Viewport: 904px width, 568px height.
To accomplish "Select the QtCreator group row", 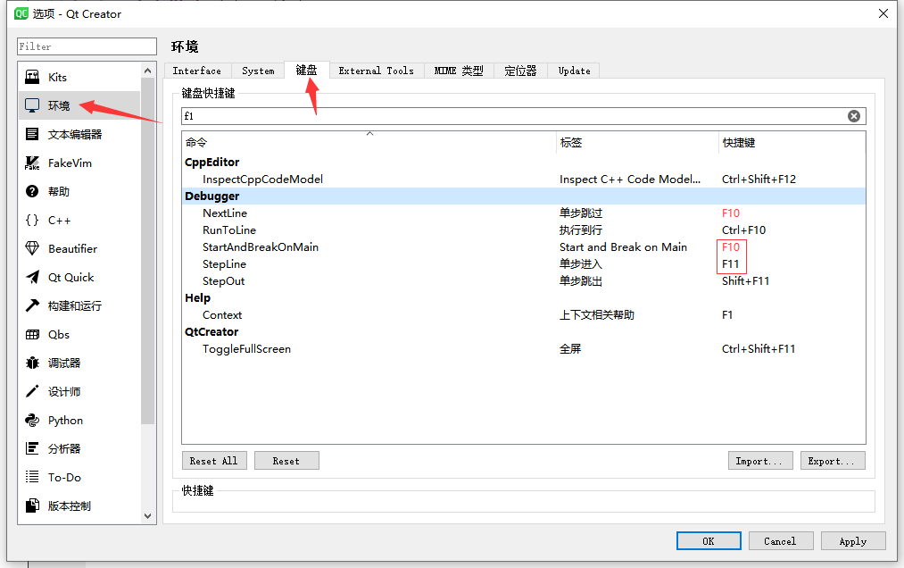I will pos(524,332).
